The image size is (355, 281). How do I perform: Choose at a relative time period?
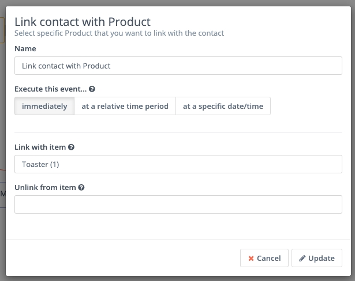click(125, 106)
